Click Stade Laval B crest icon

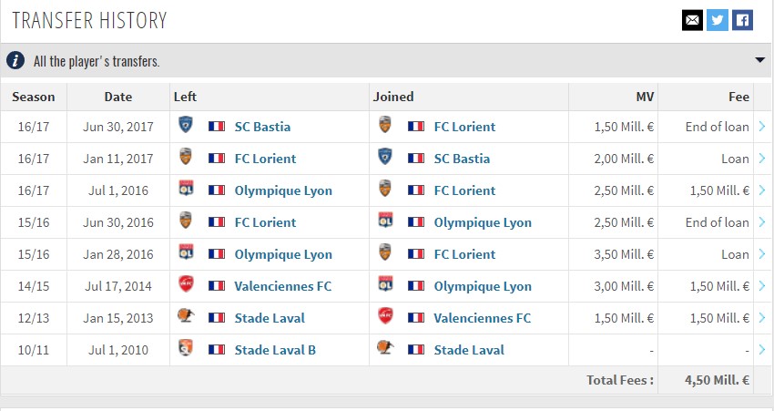186,348
